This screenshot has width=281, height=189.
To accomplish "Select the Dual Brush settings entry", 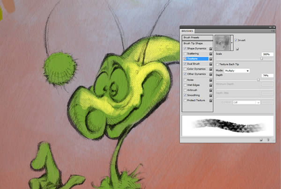I will click(x=193, y=64).
